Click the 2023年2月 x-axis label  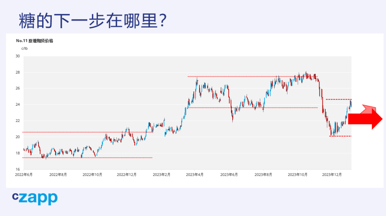click(x=162, y=175)
